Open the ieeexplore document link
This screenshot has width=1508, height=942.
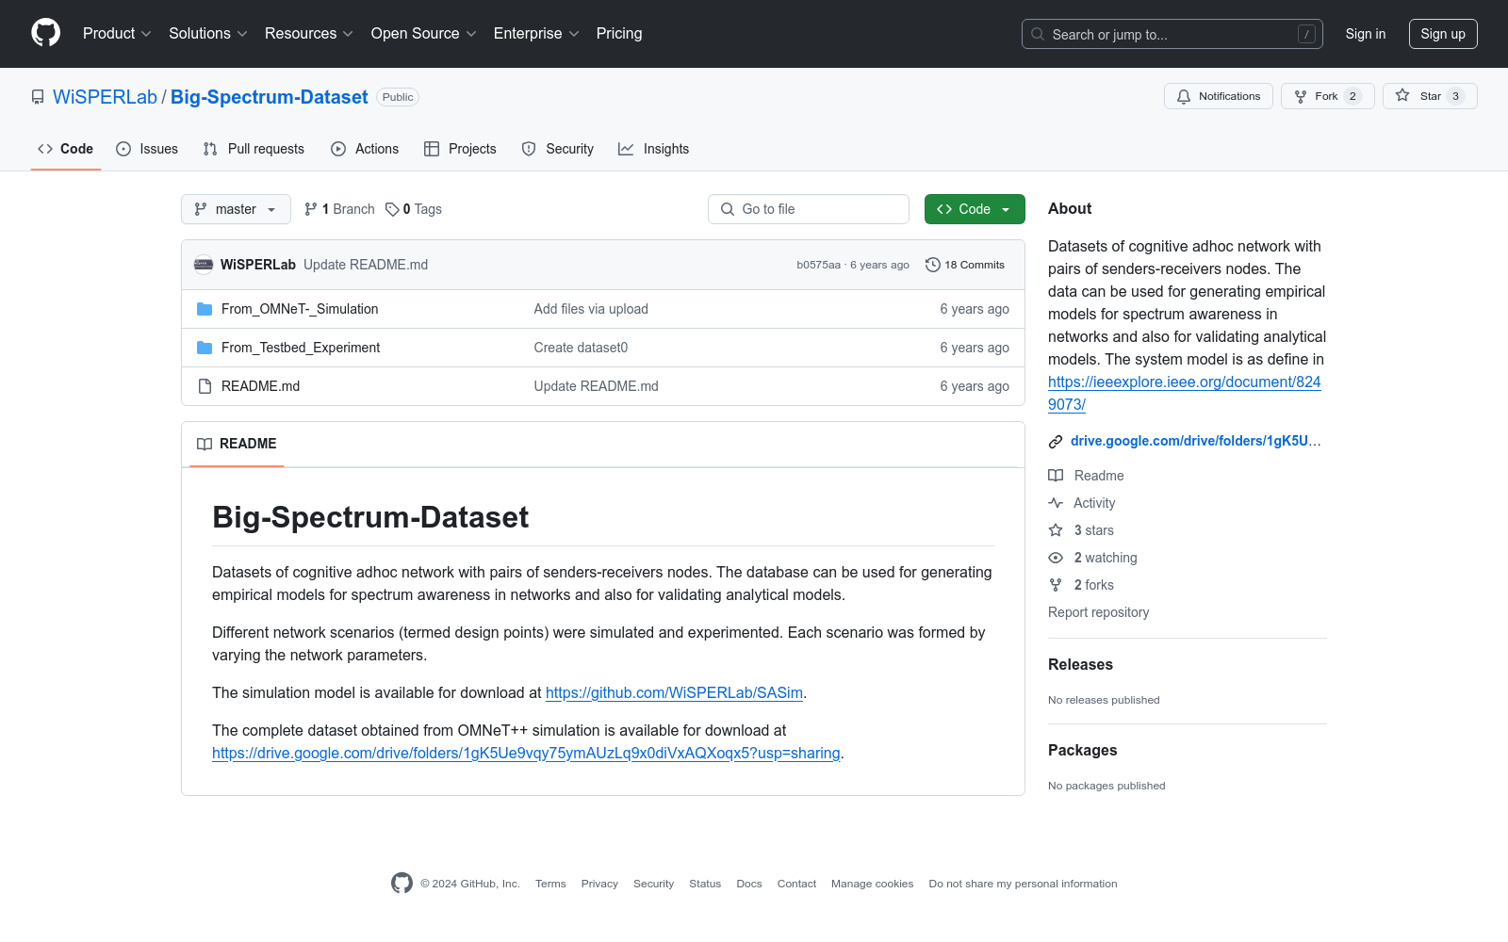(x=1184, y=393)
